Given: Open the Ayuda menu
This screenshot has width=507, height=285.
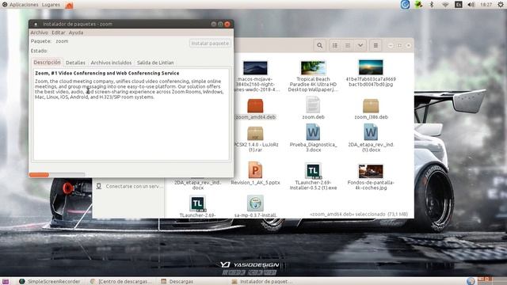Looking at the screenshot, I should tap(76, 32).
